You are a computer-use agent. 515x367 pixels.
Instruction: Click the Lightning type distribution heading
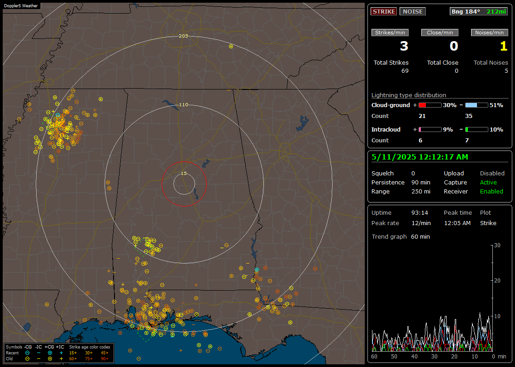[x=409, y=95]
